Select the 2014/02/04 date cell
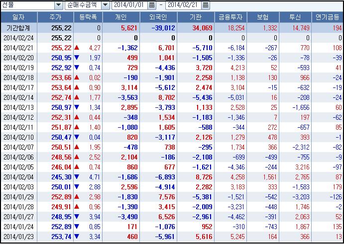The height and width of the screenshot is (244, 344). [18, 177]
